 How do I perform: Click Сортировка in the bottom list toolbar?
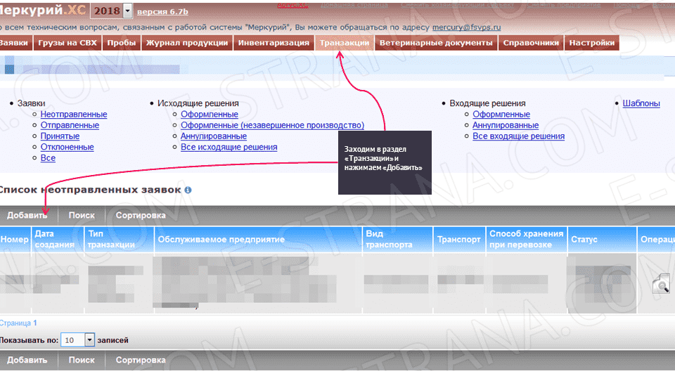click(141, 360)
